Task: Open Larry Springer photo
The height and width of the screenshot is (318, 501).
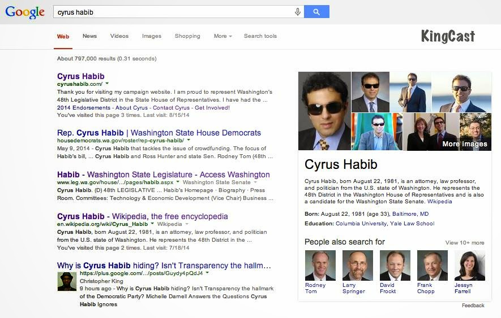Action: 358,265
